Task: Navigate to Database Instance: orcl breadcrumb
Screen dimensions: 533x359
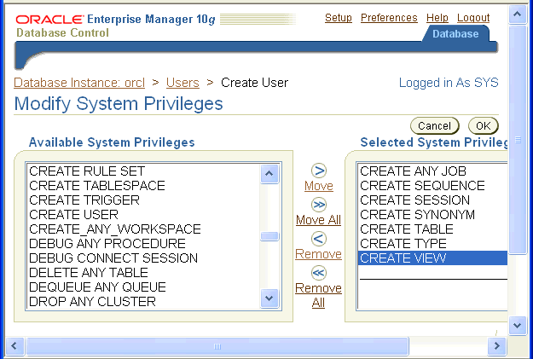Action: pos(80,83)
